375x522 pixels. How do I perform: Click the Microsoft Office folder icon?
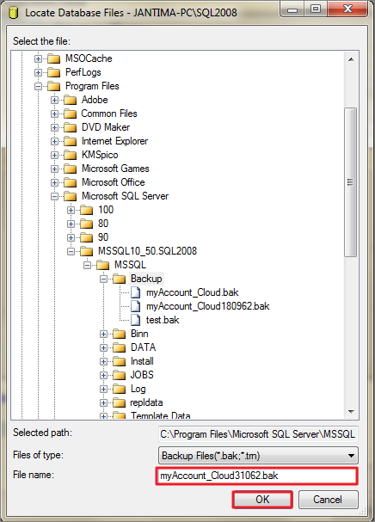(x=71, y=182)
